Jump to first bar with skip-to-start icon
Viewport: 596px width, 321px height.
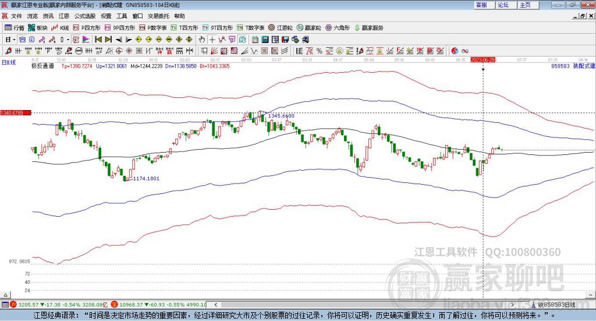pyautogui.click(x=98, y=40)
